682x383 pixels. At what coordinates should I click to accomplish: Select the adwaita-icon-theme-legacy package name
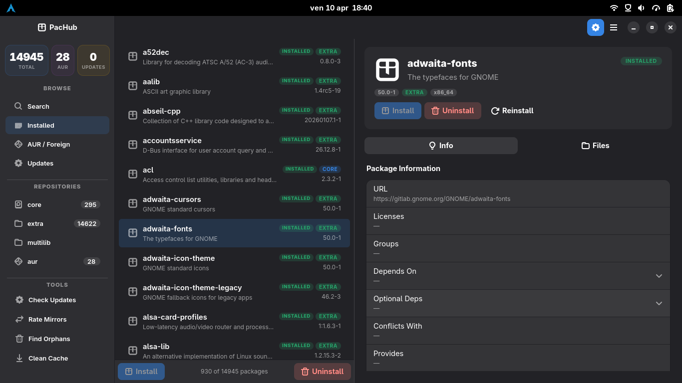pos(192,288)
